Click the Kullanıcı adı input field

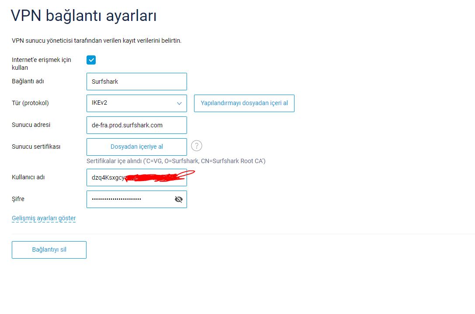pyautogui.click(x=137, y=177)
